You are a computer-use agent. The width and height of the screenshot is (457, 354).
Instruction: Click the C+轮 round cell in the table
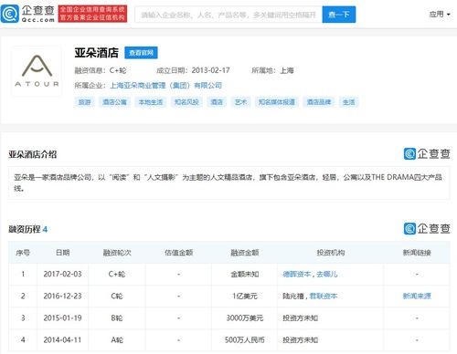pos(117,275)
